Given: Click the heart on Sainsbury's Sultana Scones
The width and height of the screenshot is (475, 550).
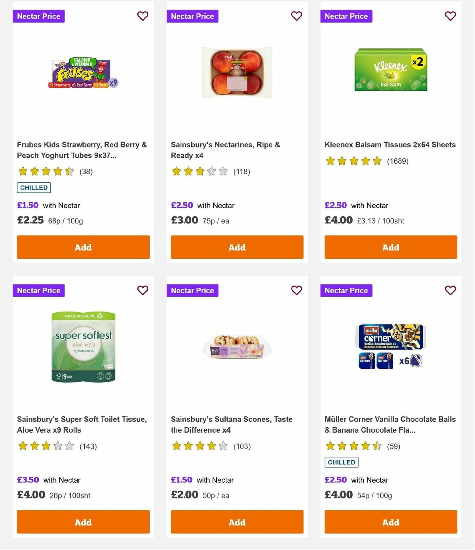Looking at the screenshot, I should [296, 290].
